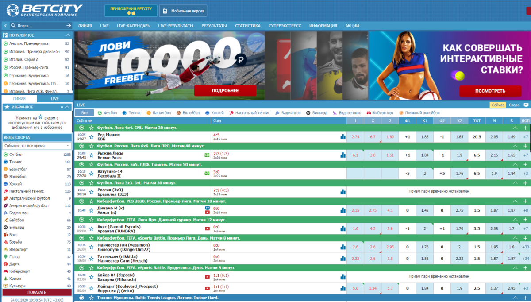Screen dimensions: 531x302
Task: Filter live events by Пляжный волейбол
Action: pyautogui.click(x=419, y=113)
